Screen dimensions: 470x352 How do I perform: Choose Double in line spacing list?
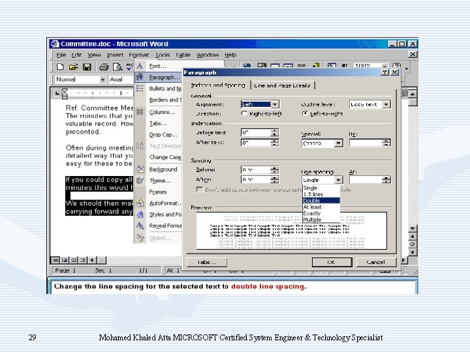(321, 201)
